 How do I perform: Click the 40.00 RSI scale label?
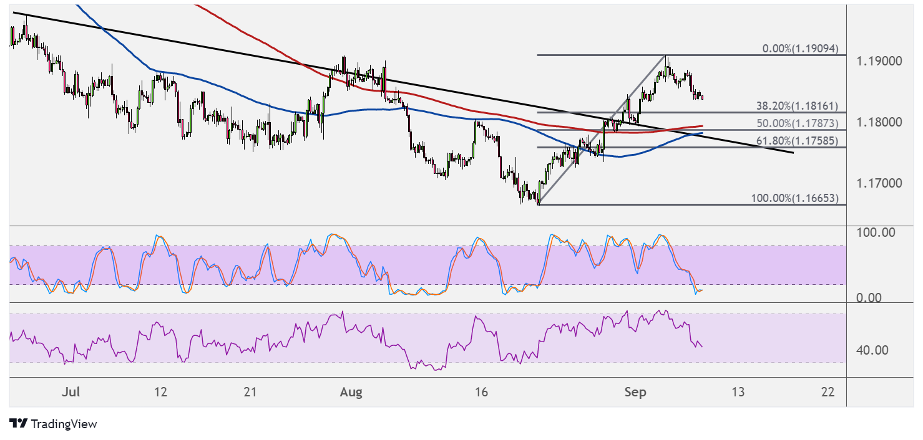(x=872, y=350)
